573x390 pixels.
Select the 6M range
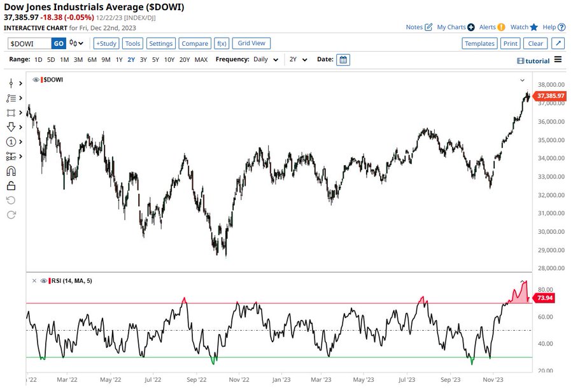coord(92,60)
